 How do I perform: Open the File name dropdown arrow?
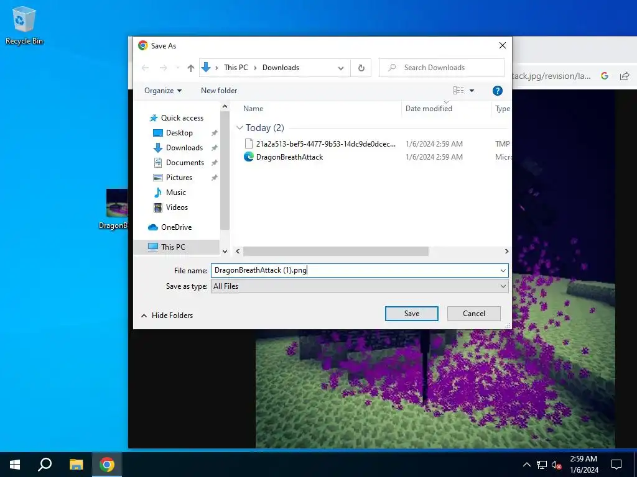pyautogui.click(x=503, y=271)
